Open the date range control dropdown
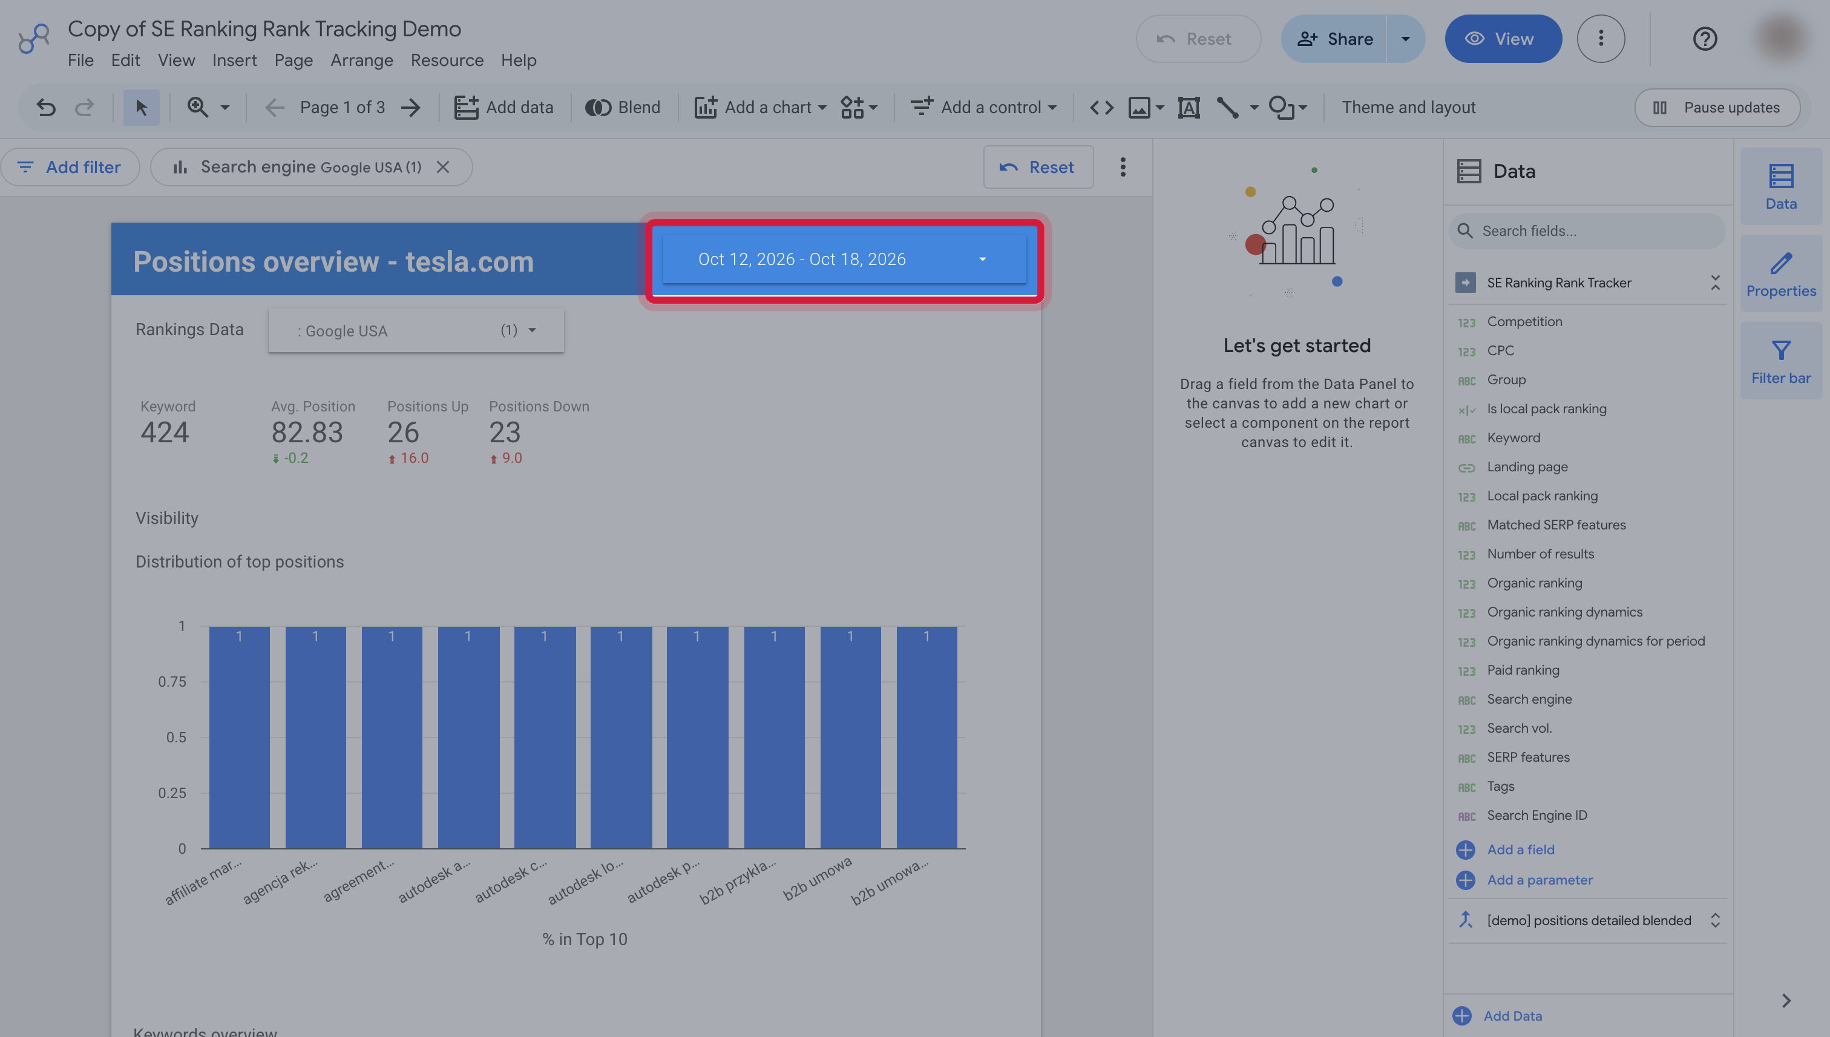The width and height of the screenshot is (1830, 1037). click(x=844, y=259)
